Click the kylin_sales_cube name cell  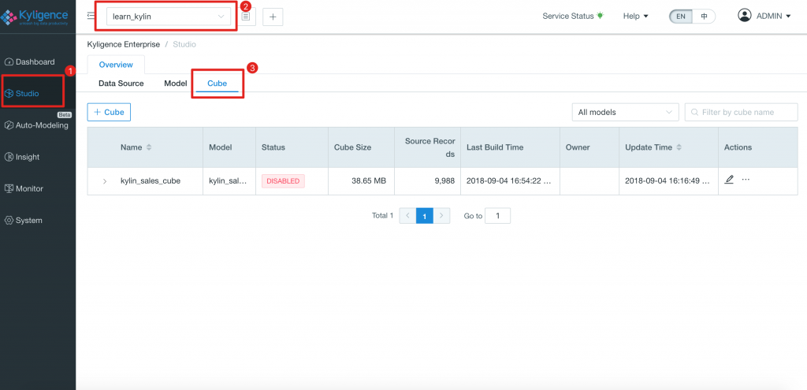pyautogui.click(x=151, y=181)
